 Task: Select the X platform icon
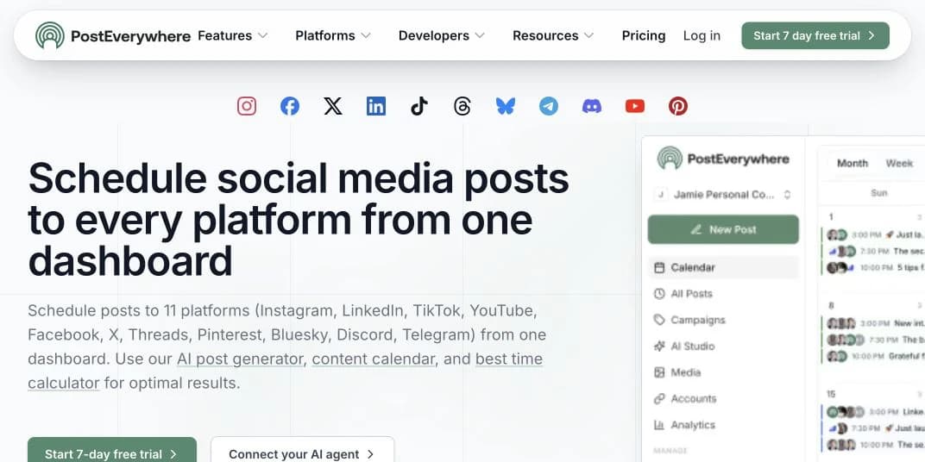coord(333,106)
